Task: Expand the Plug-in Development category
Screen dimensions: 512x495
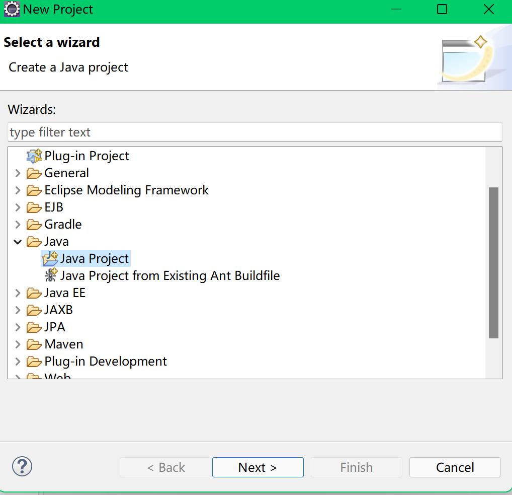Action: tap(18, 362)
